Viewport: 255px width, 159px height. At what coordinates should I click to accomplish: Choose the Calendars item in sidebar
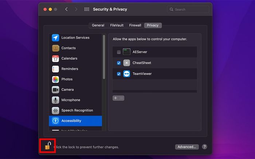pos(75,58)
